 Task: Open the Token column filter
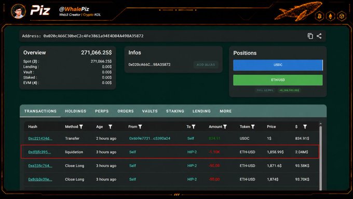(253, 127)
